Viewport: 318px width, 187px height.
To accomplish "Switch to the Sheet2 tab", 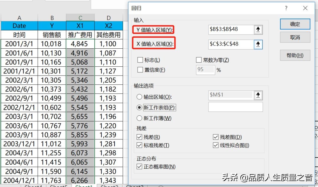I will (x=109, y=186).
